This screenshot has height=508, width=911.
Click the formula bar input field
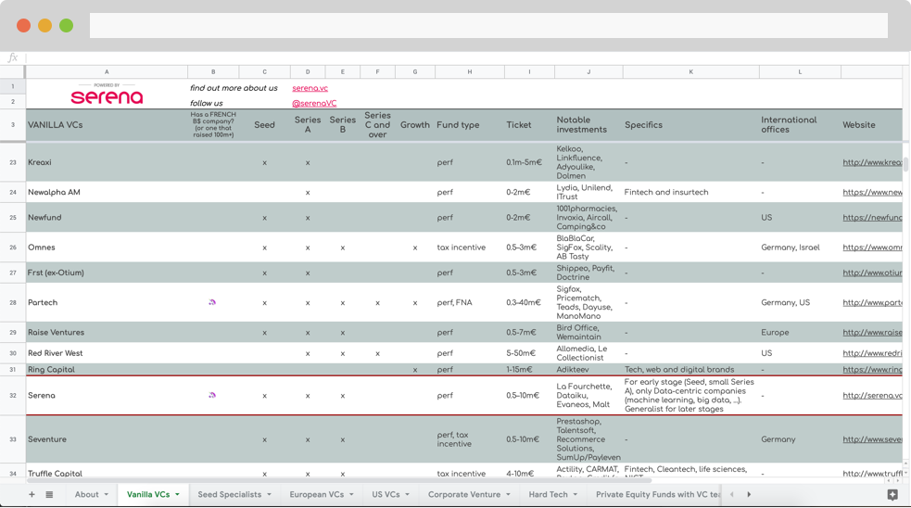[x=463, y=57]
